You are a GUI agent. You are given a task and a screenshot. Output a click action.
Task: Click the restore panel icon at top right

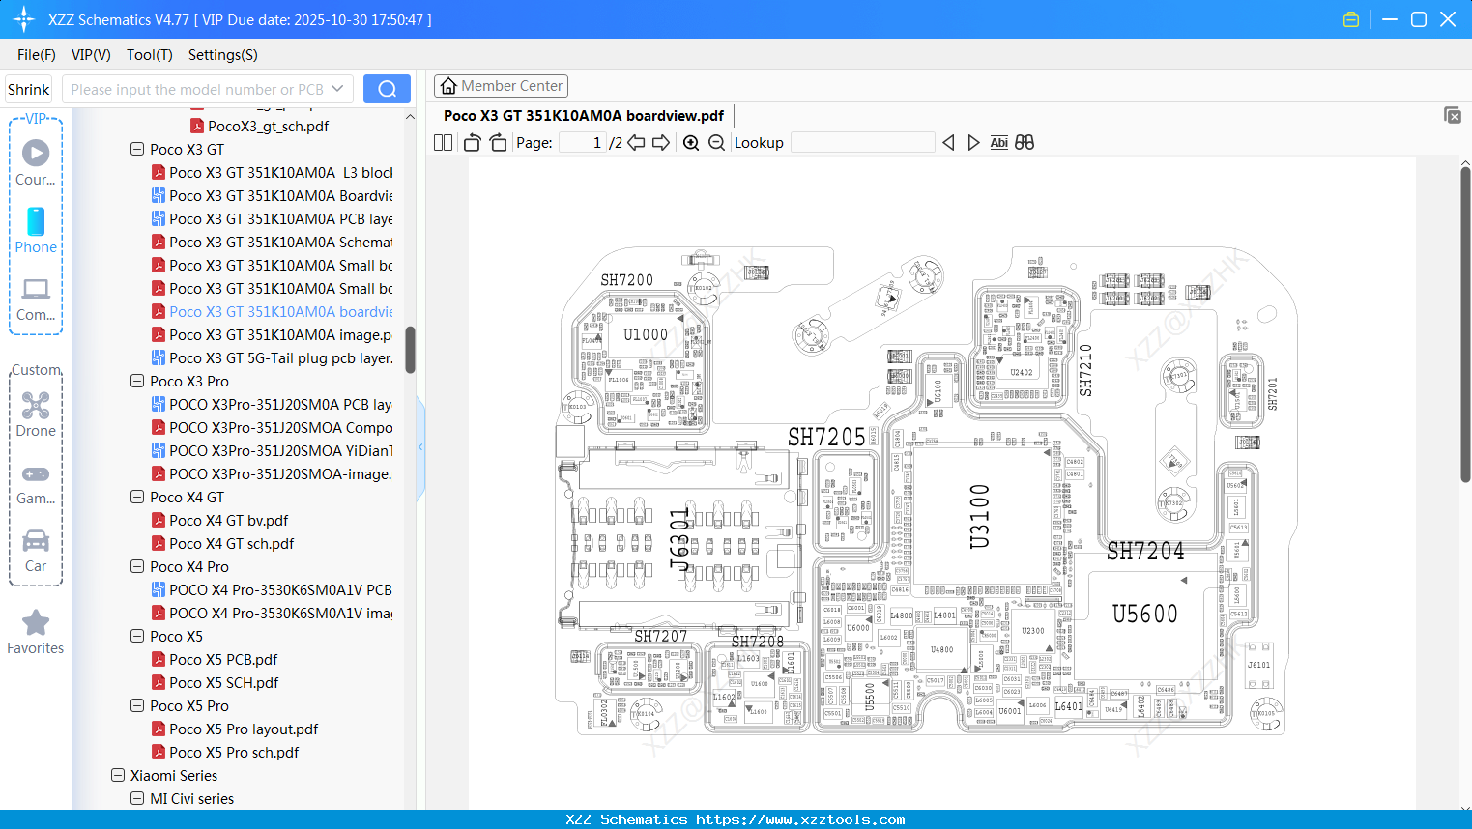point(1453,115)
